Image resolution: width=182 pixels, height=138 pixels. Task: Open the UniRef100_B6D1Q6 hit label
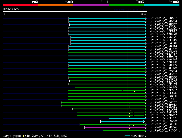(x=163, y=34)
